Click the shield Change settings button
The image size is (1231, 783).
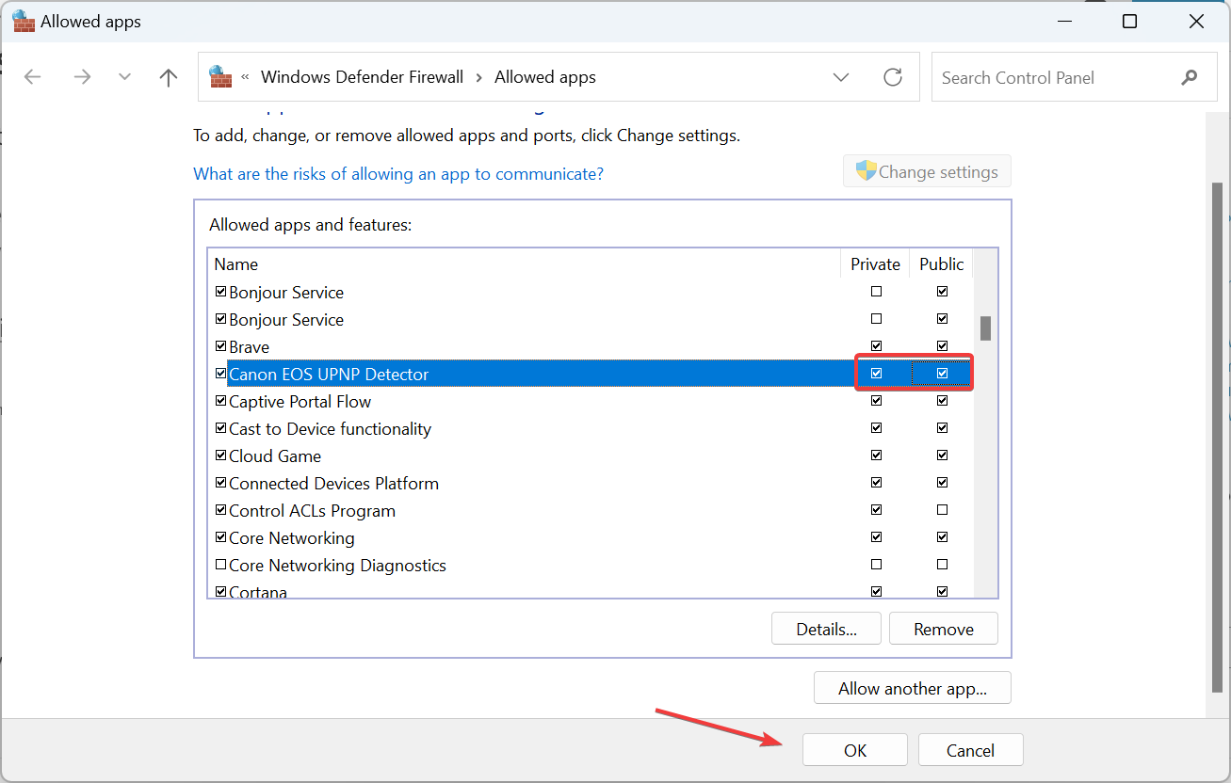(x=927, y=172)
